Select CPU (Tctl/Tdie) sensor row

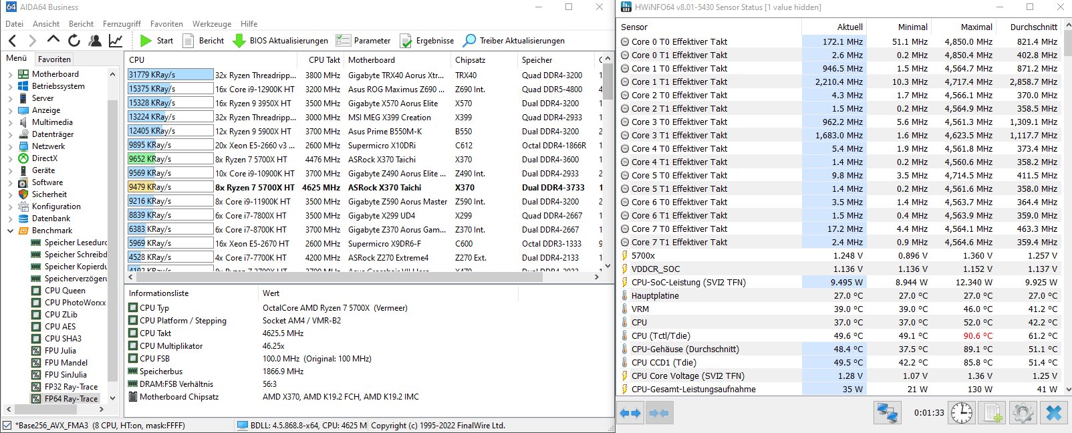[839, 335]
